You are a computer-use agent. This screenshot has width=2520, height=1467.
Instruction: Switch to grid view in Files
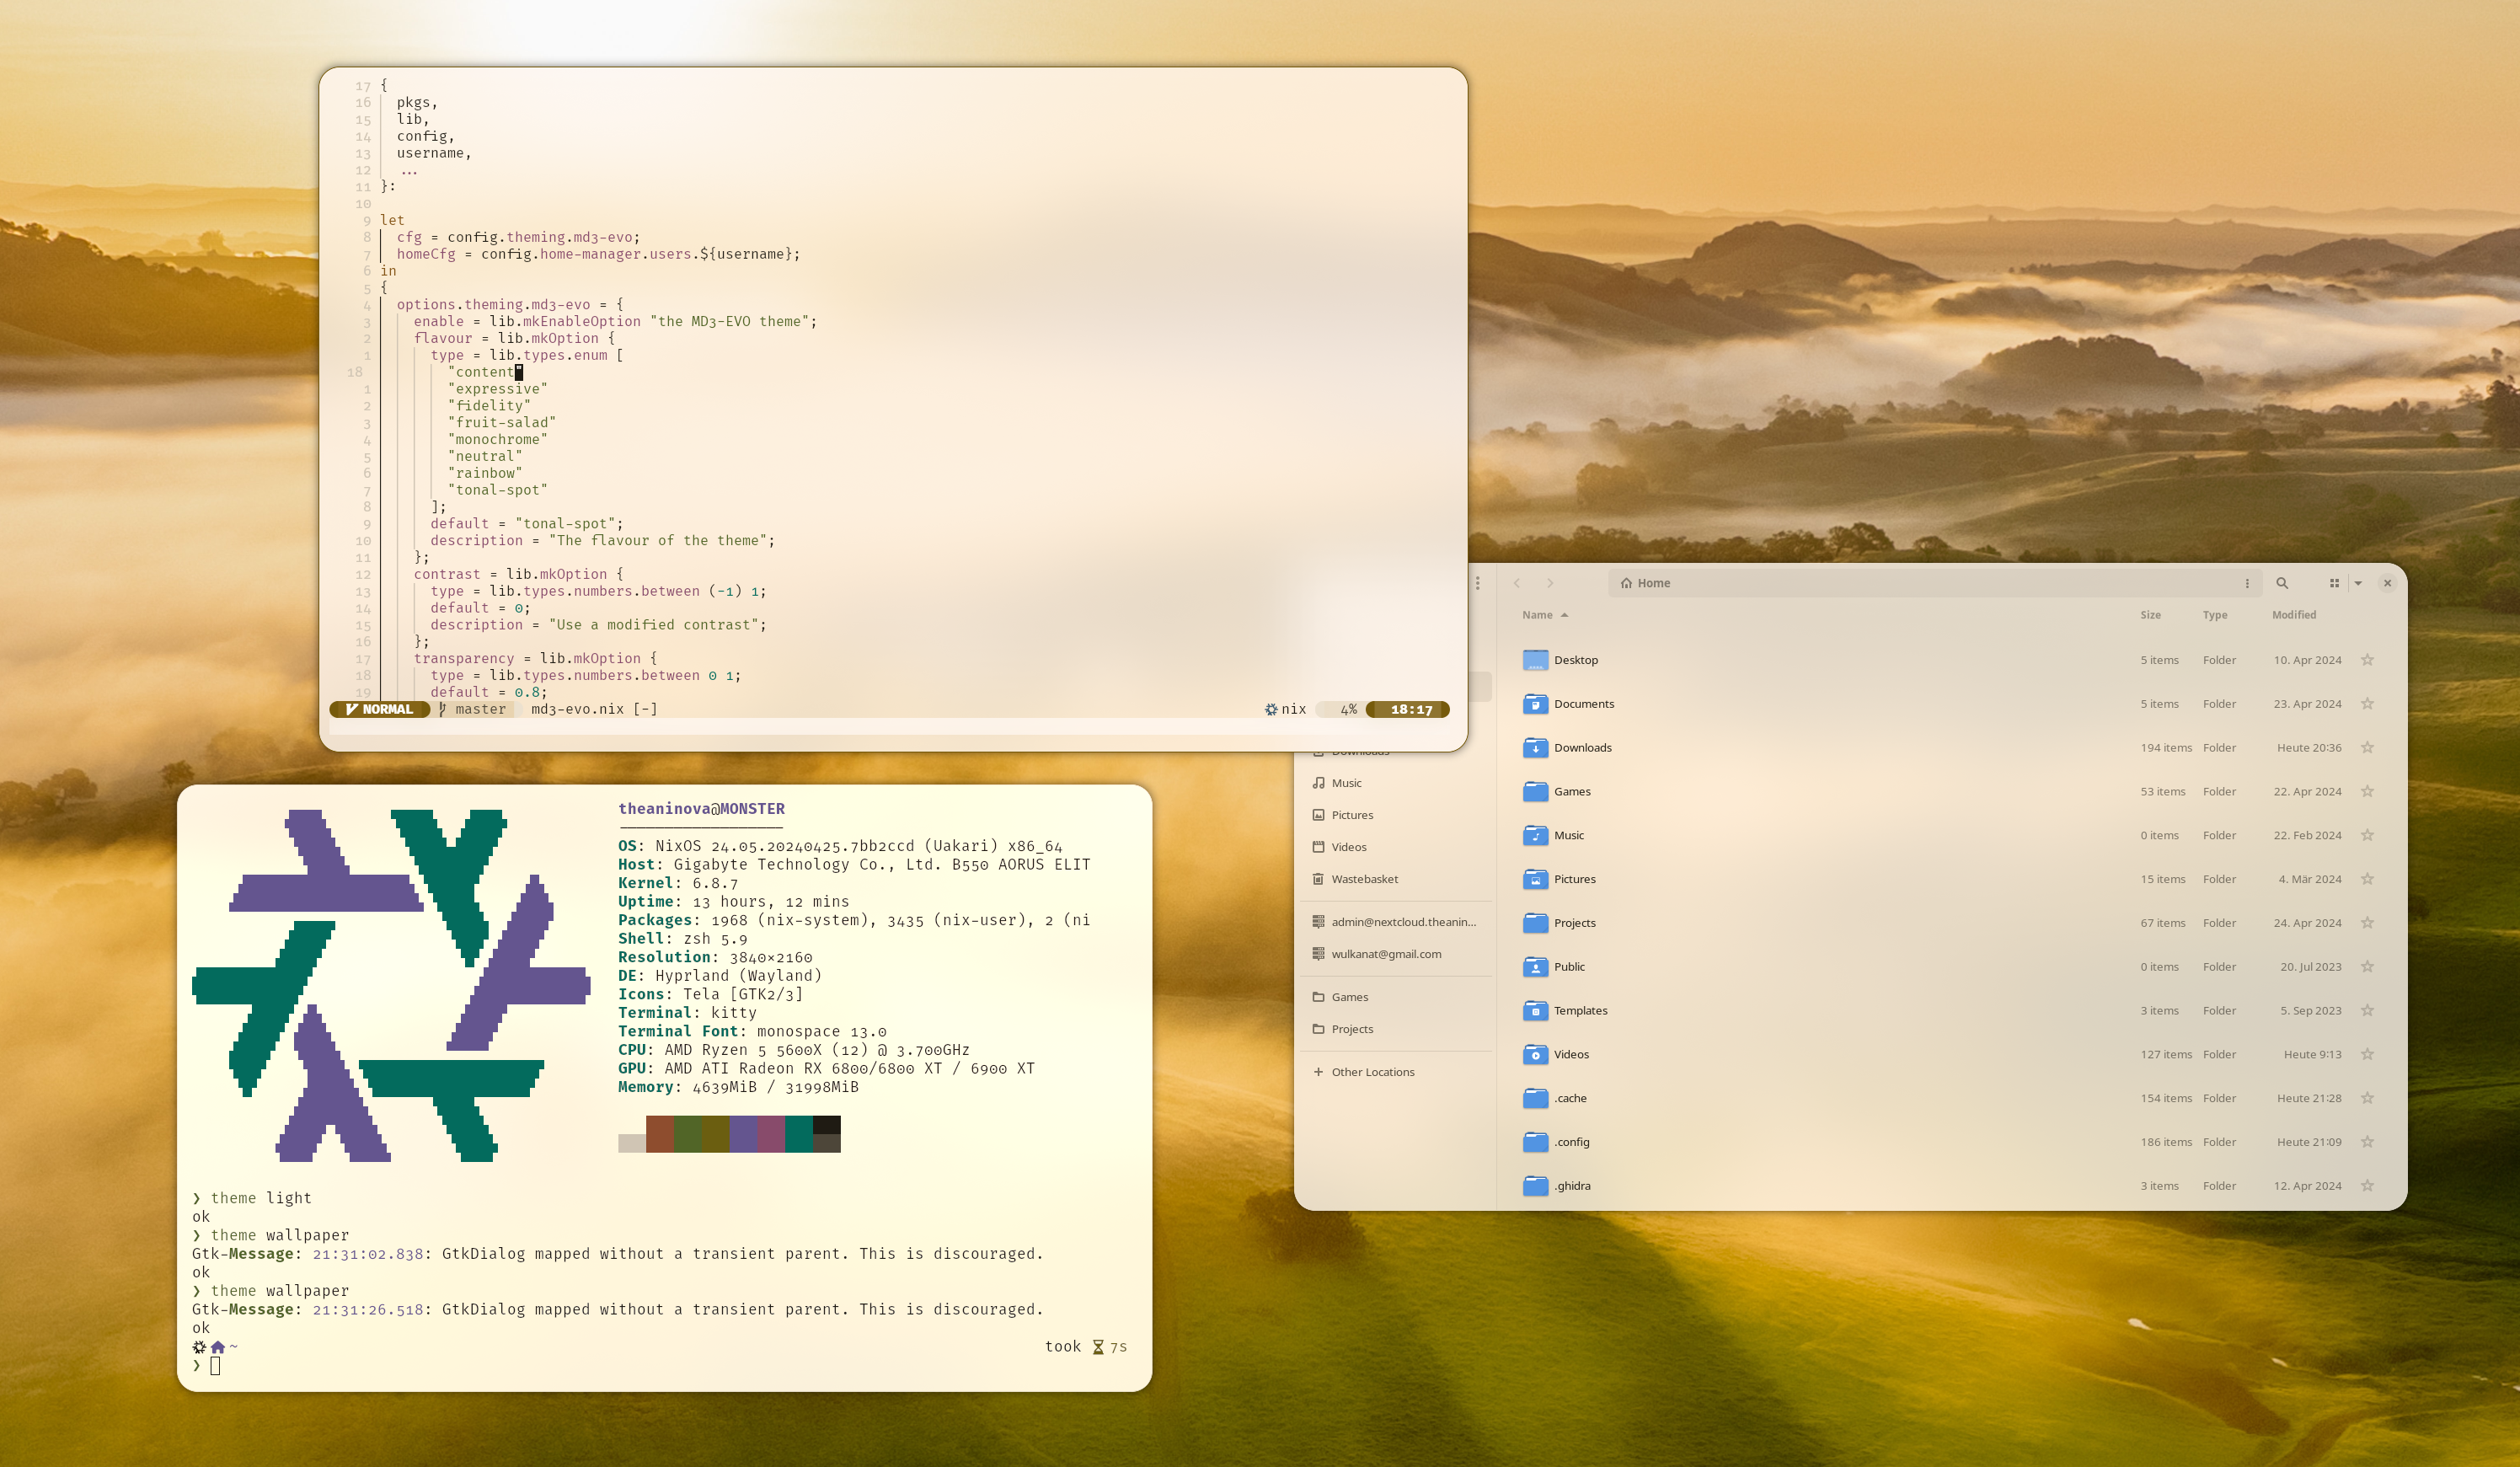(x=2334, y=583)
